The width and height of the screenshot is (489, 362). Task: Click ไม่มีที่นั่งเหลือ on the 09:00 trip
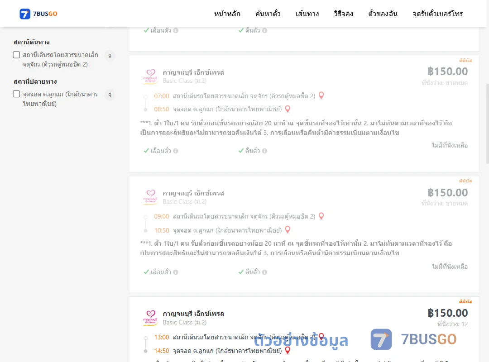(x=450, y=267)
